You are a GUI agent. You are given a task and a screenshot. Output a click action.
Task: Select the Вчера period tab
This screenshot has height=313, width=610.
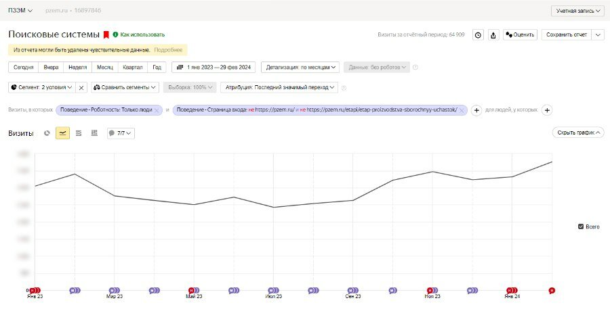coord(51,67)
